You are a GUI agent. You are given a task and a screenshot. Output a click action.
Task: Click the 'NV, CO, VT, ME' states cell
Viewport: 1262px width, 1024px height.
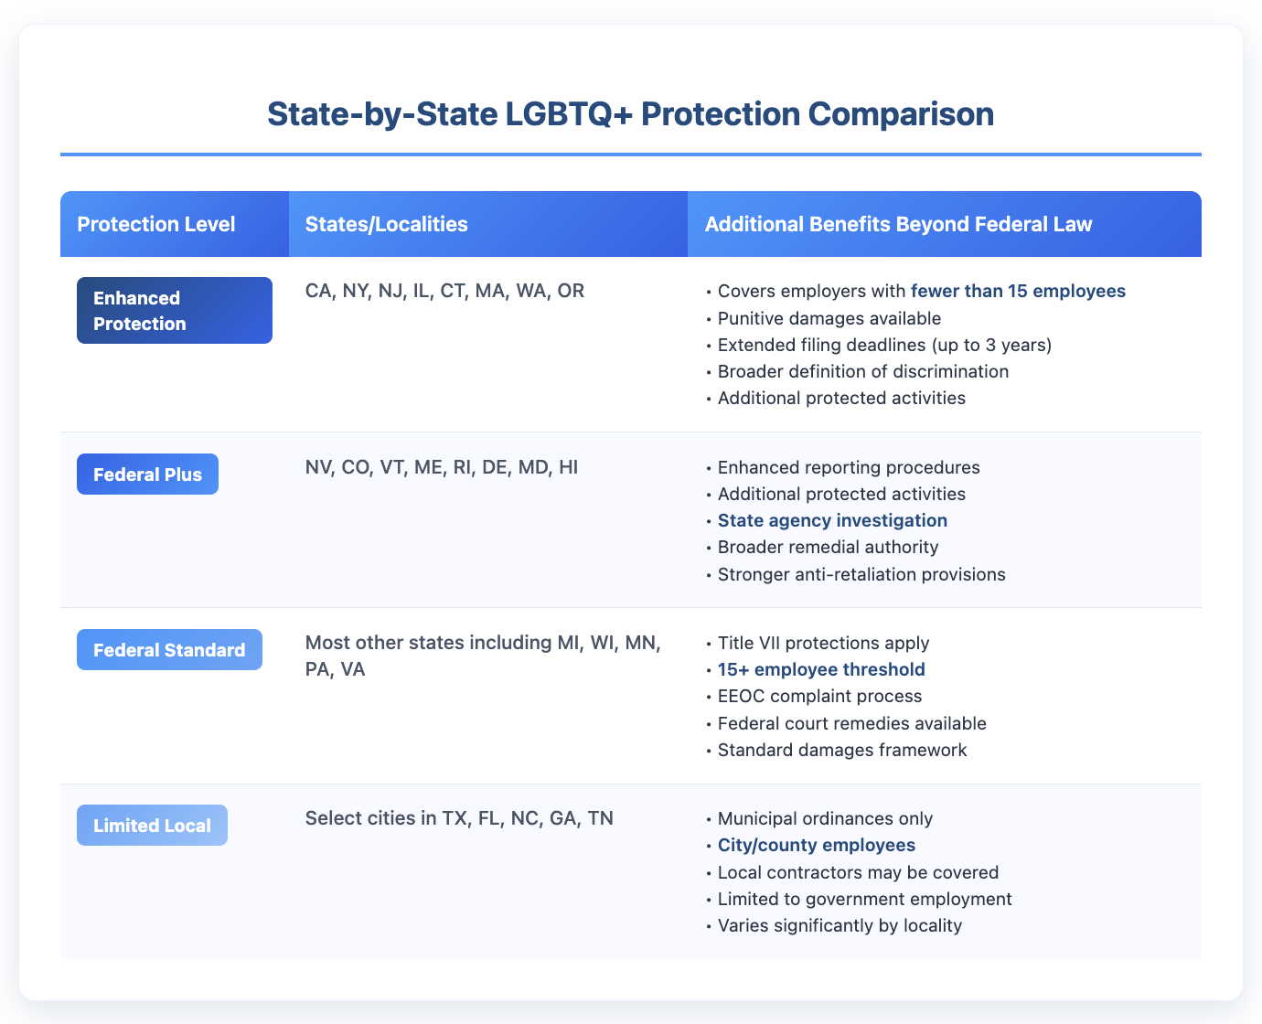[442, 467]
